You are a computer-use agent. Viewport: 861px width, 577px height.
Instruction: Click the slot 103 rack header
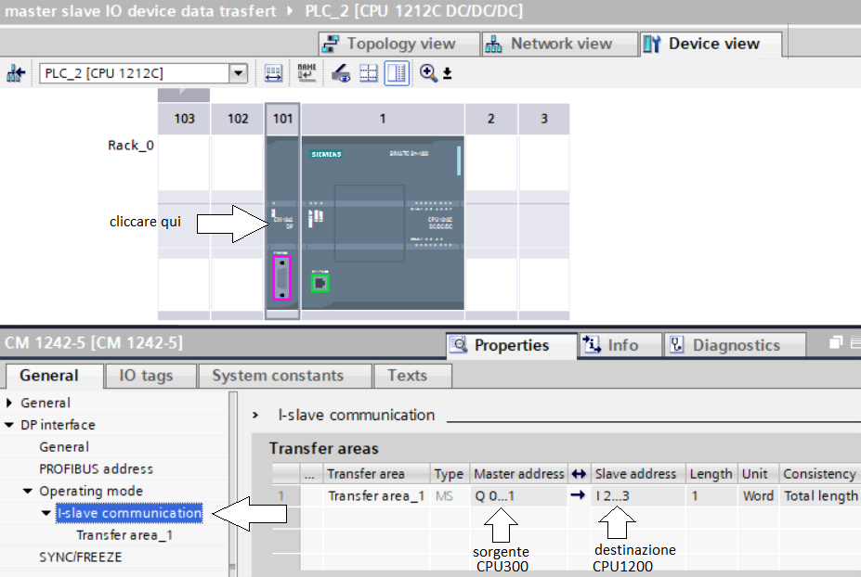pyautogui.click(x=184, y=119)
